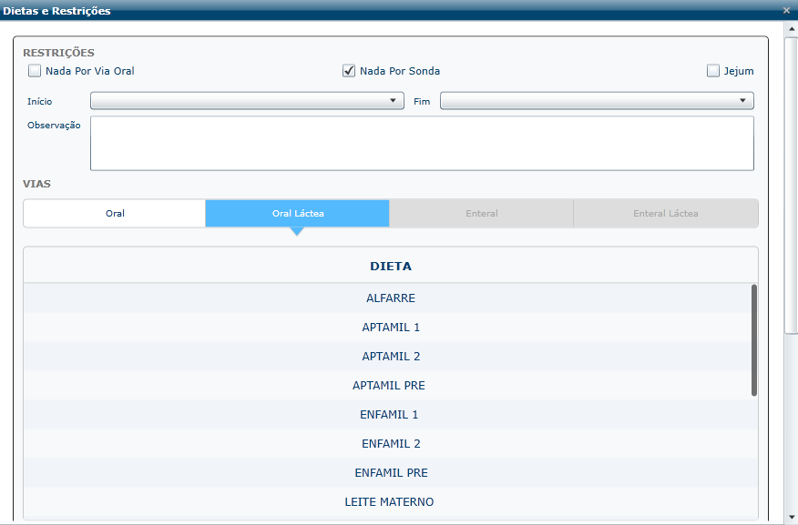Open the Início dropdown
This screenshot has height=525, width=798.
[248, 101]
